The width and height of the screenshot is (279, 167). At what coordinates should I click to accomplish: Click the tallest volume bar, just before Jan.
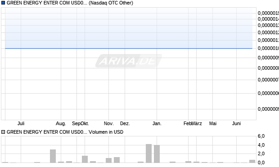pos(149,153)
